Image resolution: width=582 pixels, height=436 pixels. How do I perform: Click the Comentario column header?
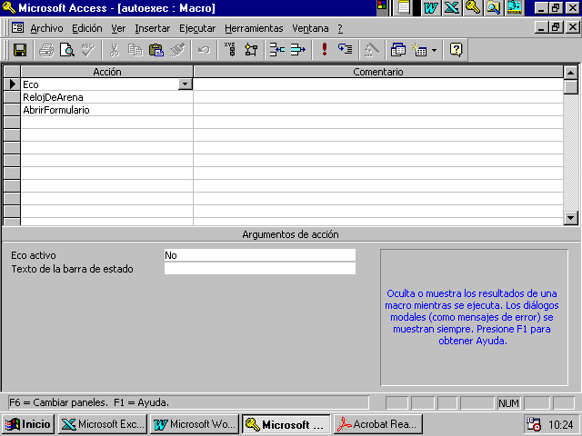[x=378, y=72]
